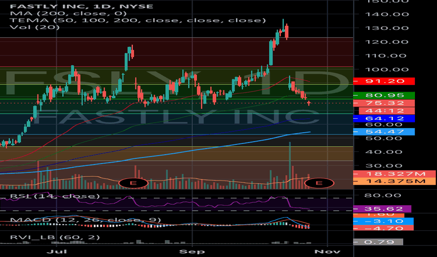Click the 30.00 price axis tick
This screenshot has height=257, width=437.
pyautogui.click(x=384, y=166)
